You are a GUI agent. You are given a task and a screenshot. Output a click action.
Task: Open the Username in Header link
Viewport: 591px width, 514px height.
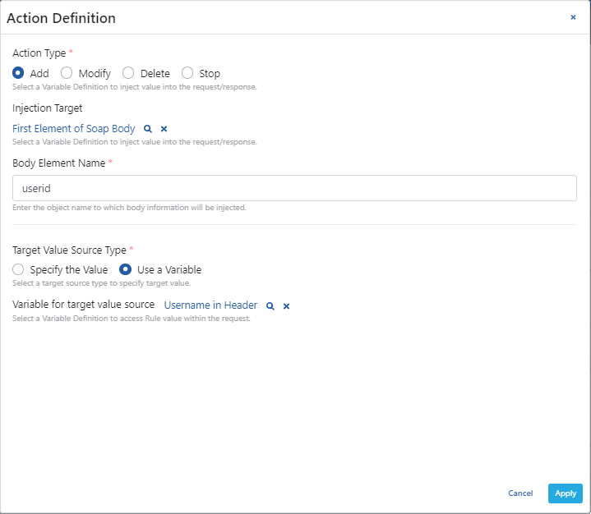coord(210,305)
